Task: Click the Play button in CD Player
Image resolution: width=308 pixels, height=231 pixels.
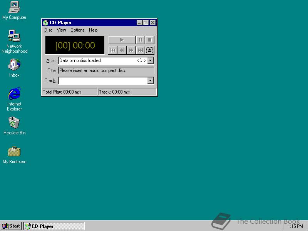Action: tap(122, 40)
